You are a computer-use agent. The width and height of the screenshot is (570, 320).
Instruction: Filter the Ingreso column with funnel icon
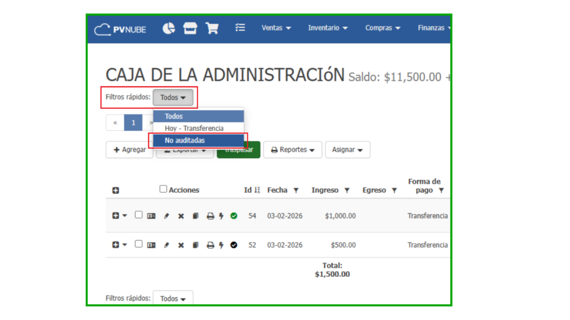point(347,191)
